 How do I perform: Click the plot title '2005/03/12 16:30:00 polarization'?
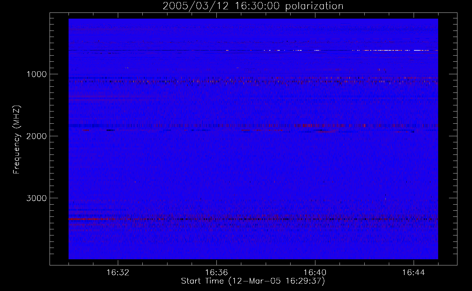pyautogui.click(x=253, y=6)
